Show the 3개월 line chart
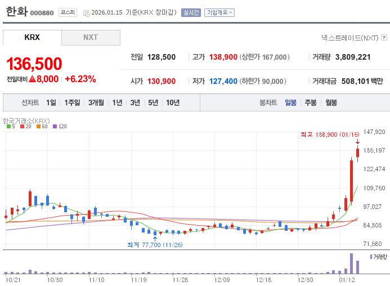The image size is (390, 286). coord(96,102)
